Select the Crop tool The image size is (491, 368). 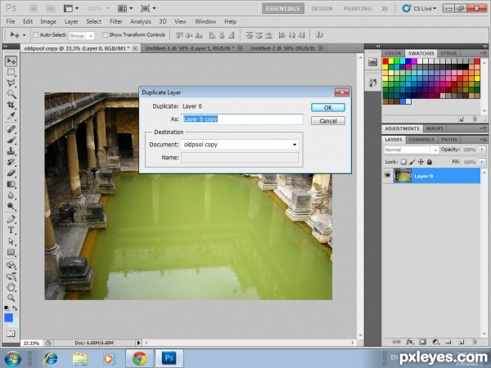coord(11,105)
